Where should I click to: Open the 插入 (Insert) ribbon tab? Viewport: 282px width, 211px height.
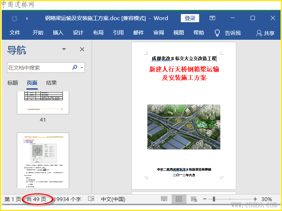[58, 33]
